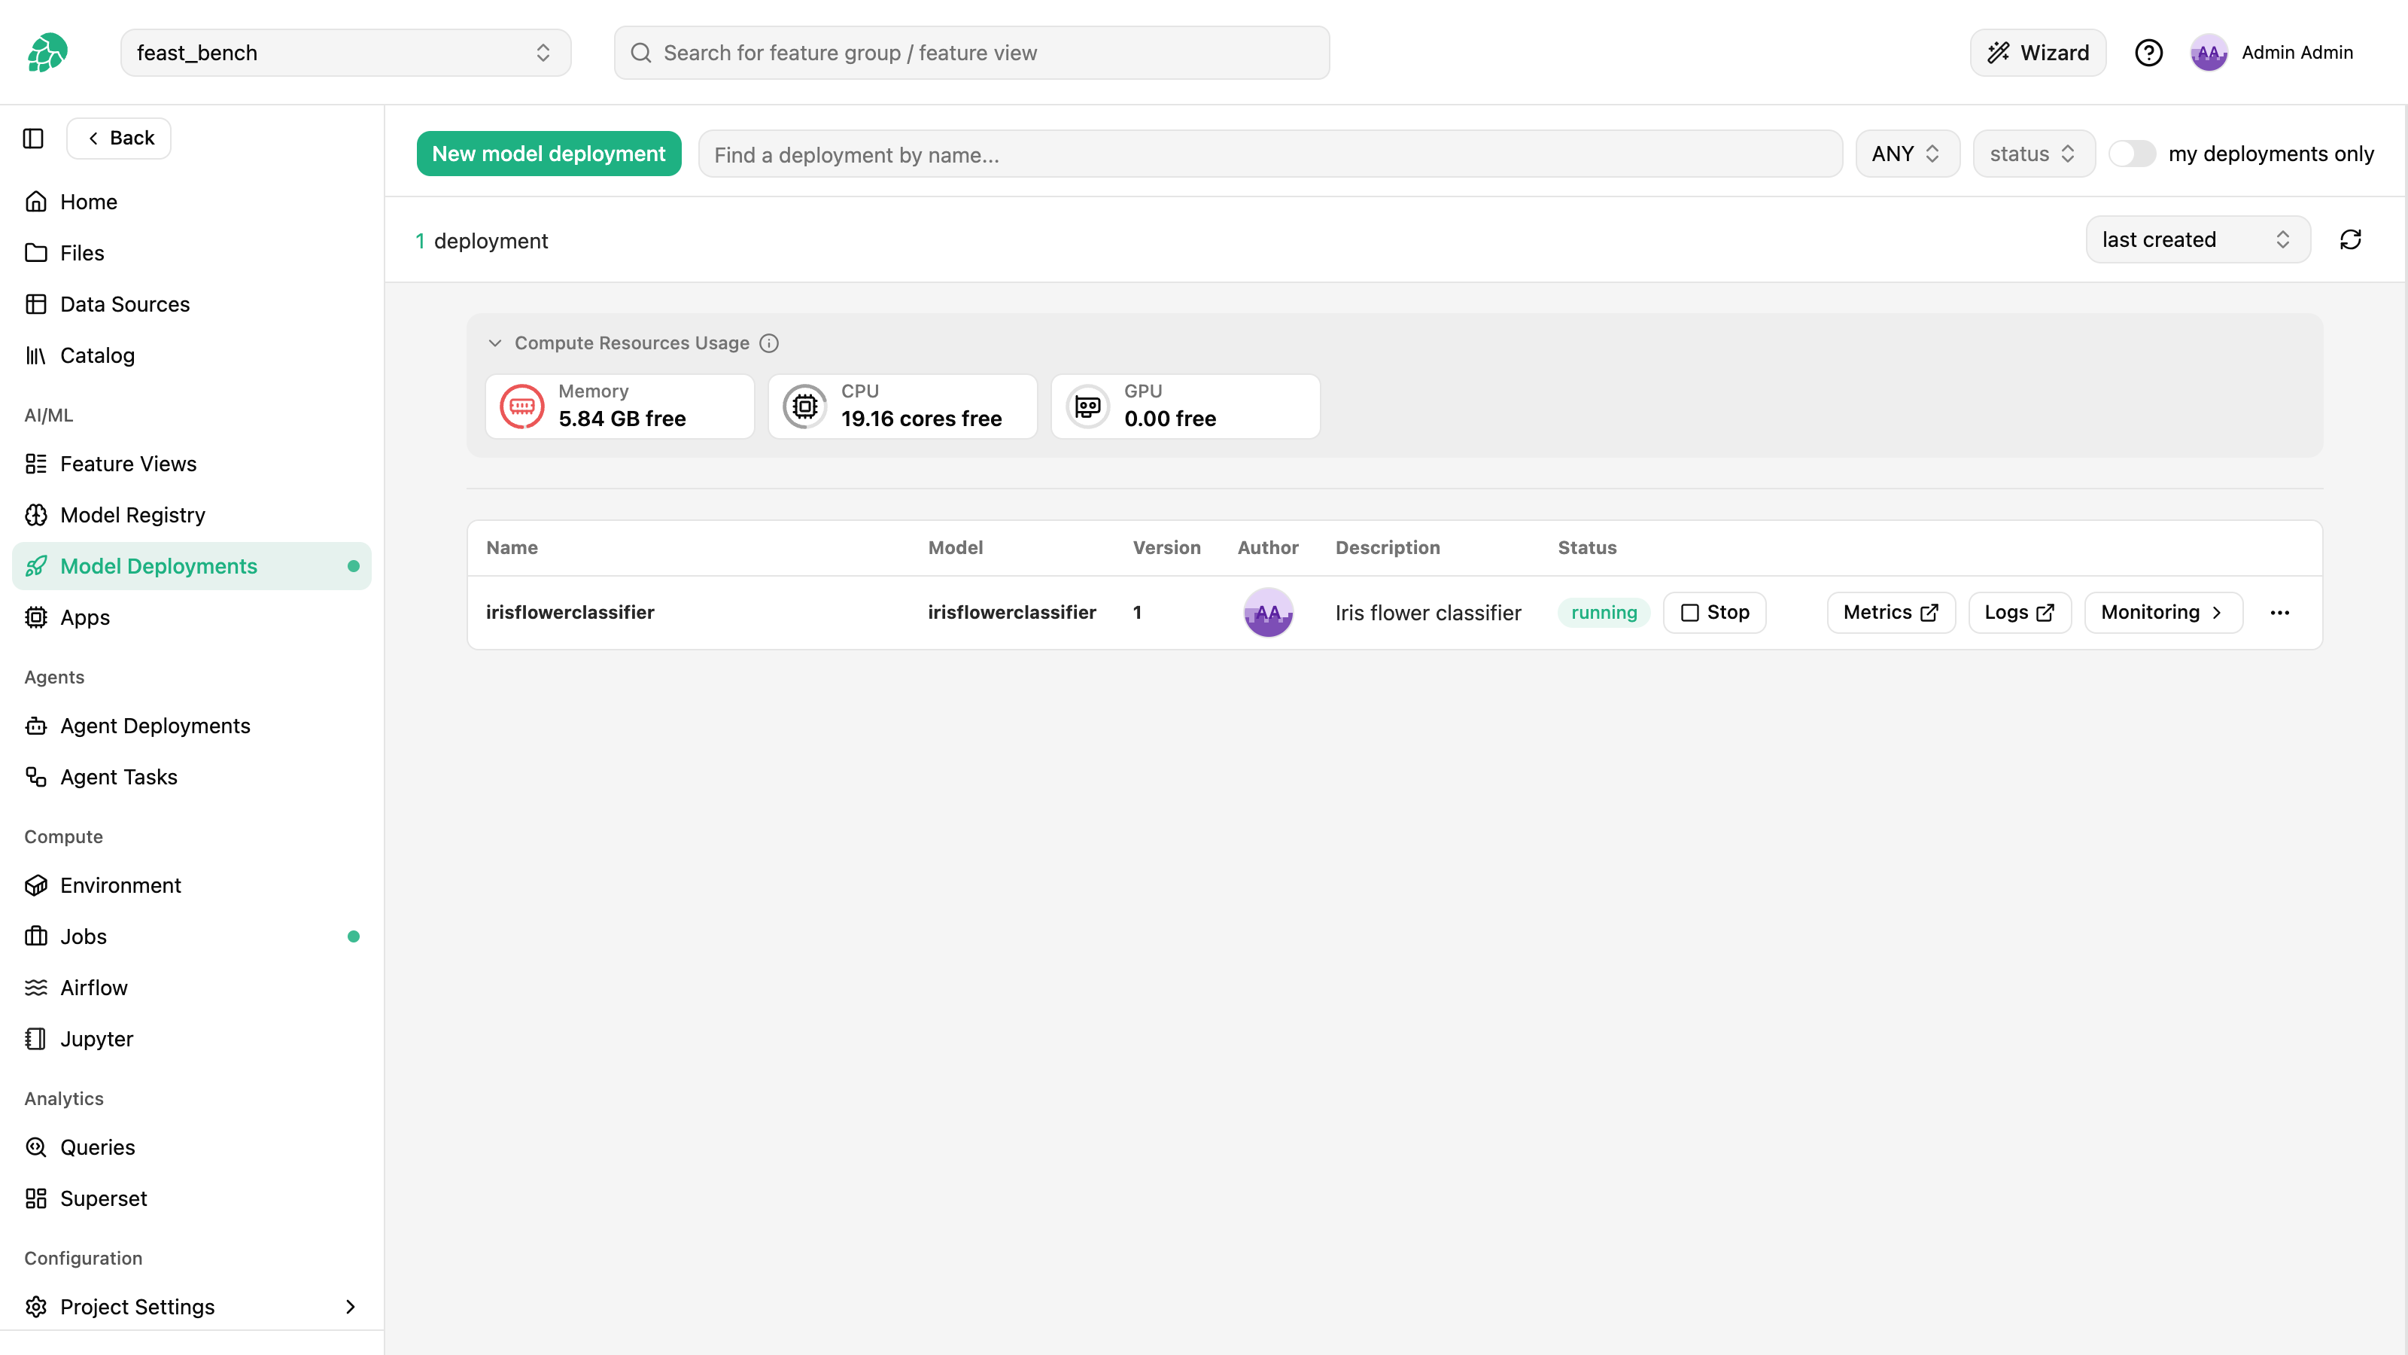Image resolution: width=2408 pixels, height=1355 pixels.
Task: Open the irisflowerclassifier more options menu
Action: (x=2280, y=613)
